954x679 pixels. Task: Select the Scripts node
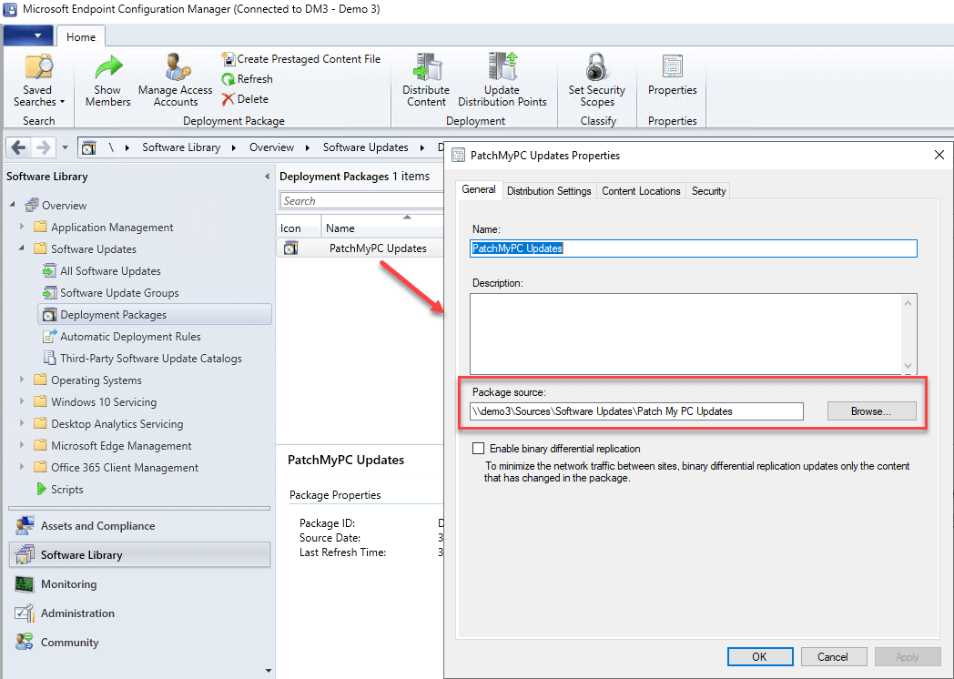tap(67, 490)
